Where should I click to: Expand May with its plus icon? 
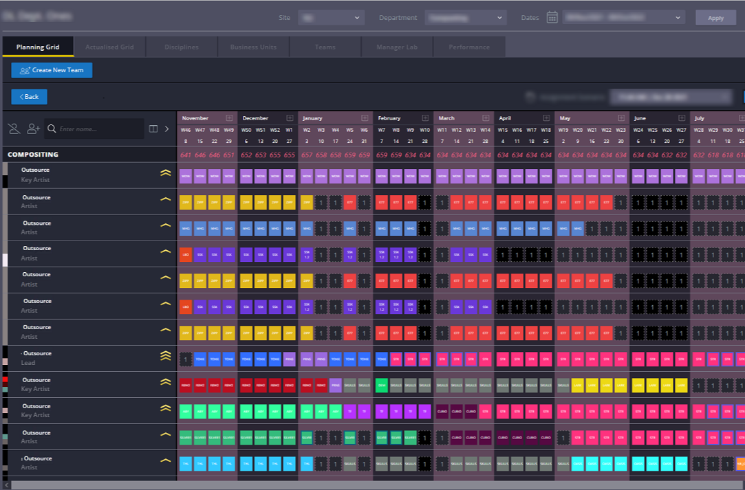point(621,118)
